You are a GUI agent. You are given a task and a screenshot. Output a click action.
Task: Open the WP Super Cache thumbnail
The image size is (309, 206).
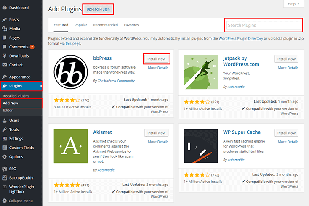(201, 146)
